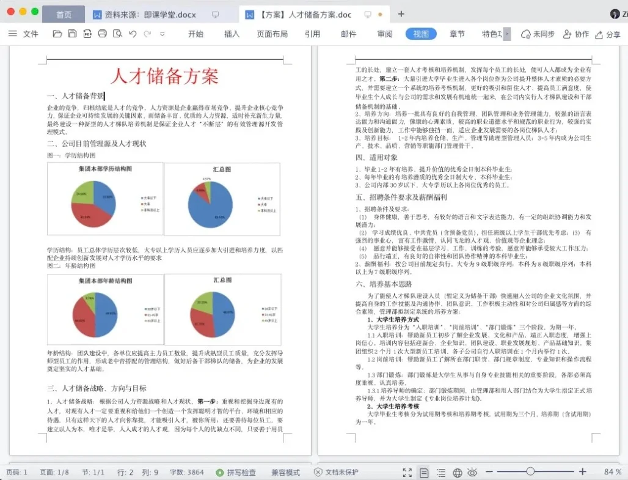The height and width of the screenshot is (480, 628).
Task: Click the 84 % zoom level
Action: coord(613,472)
